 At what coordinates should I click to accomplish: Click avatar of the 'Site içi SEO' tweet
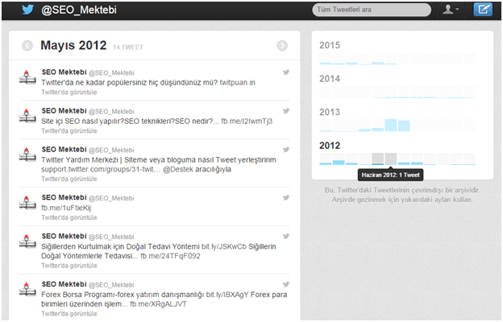coord(27,116)
